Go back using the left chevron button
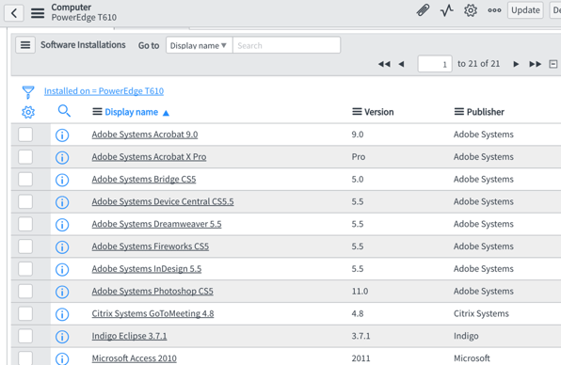Viewport: 561px width, 365px height. [14, 13]
